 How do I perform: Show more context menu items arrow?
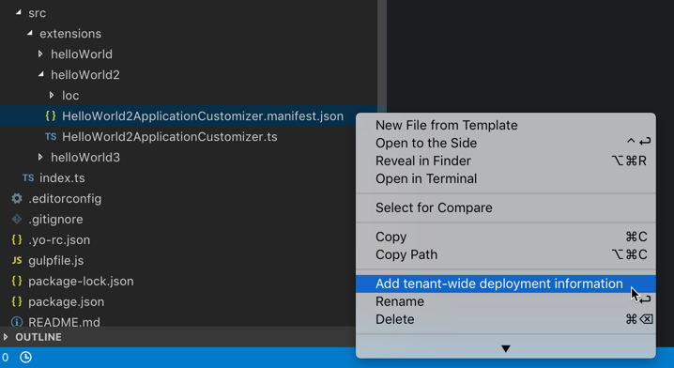pyautogui.click(x=506, y=348)
